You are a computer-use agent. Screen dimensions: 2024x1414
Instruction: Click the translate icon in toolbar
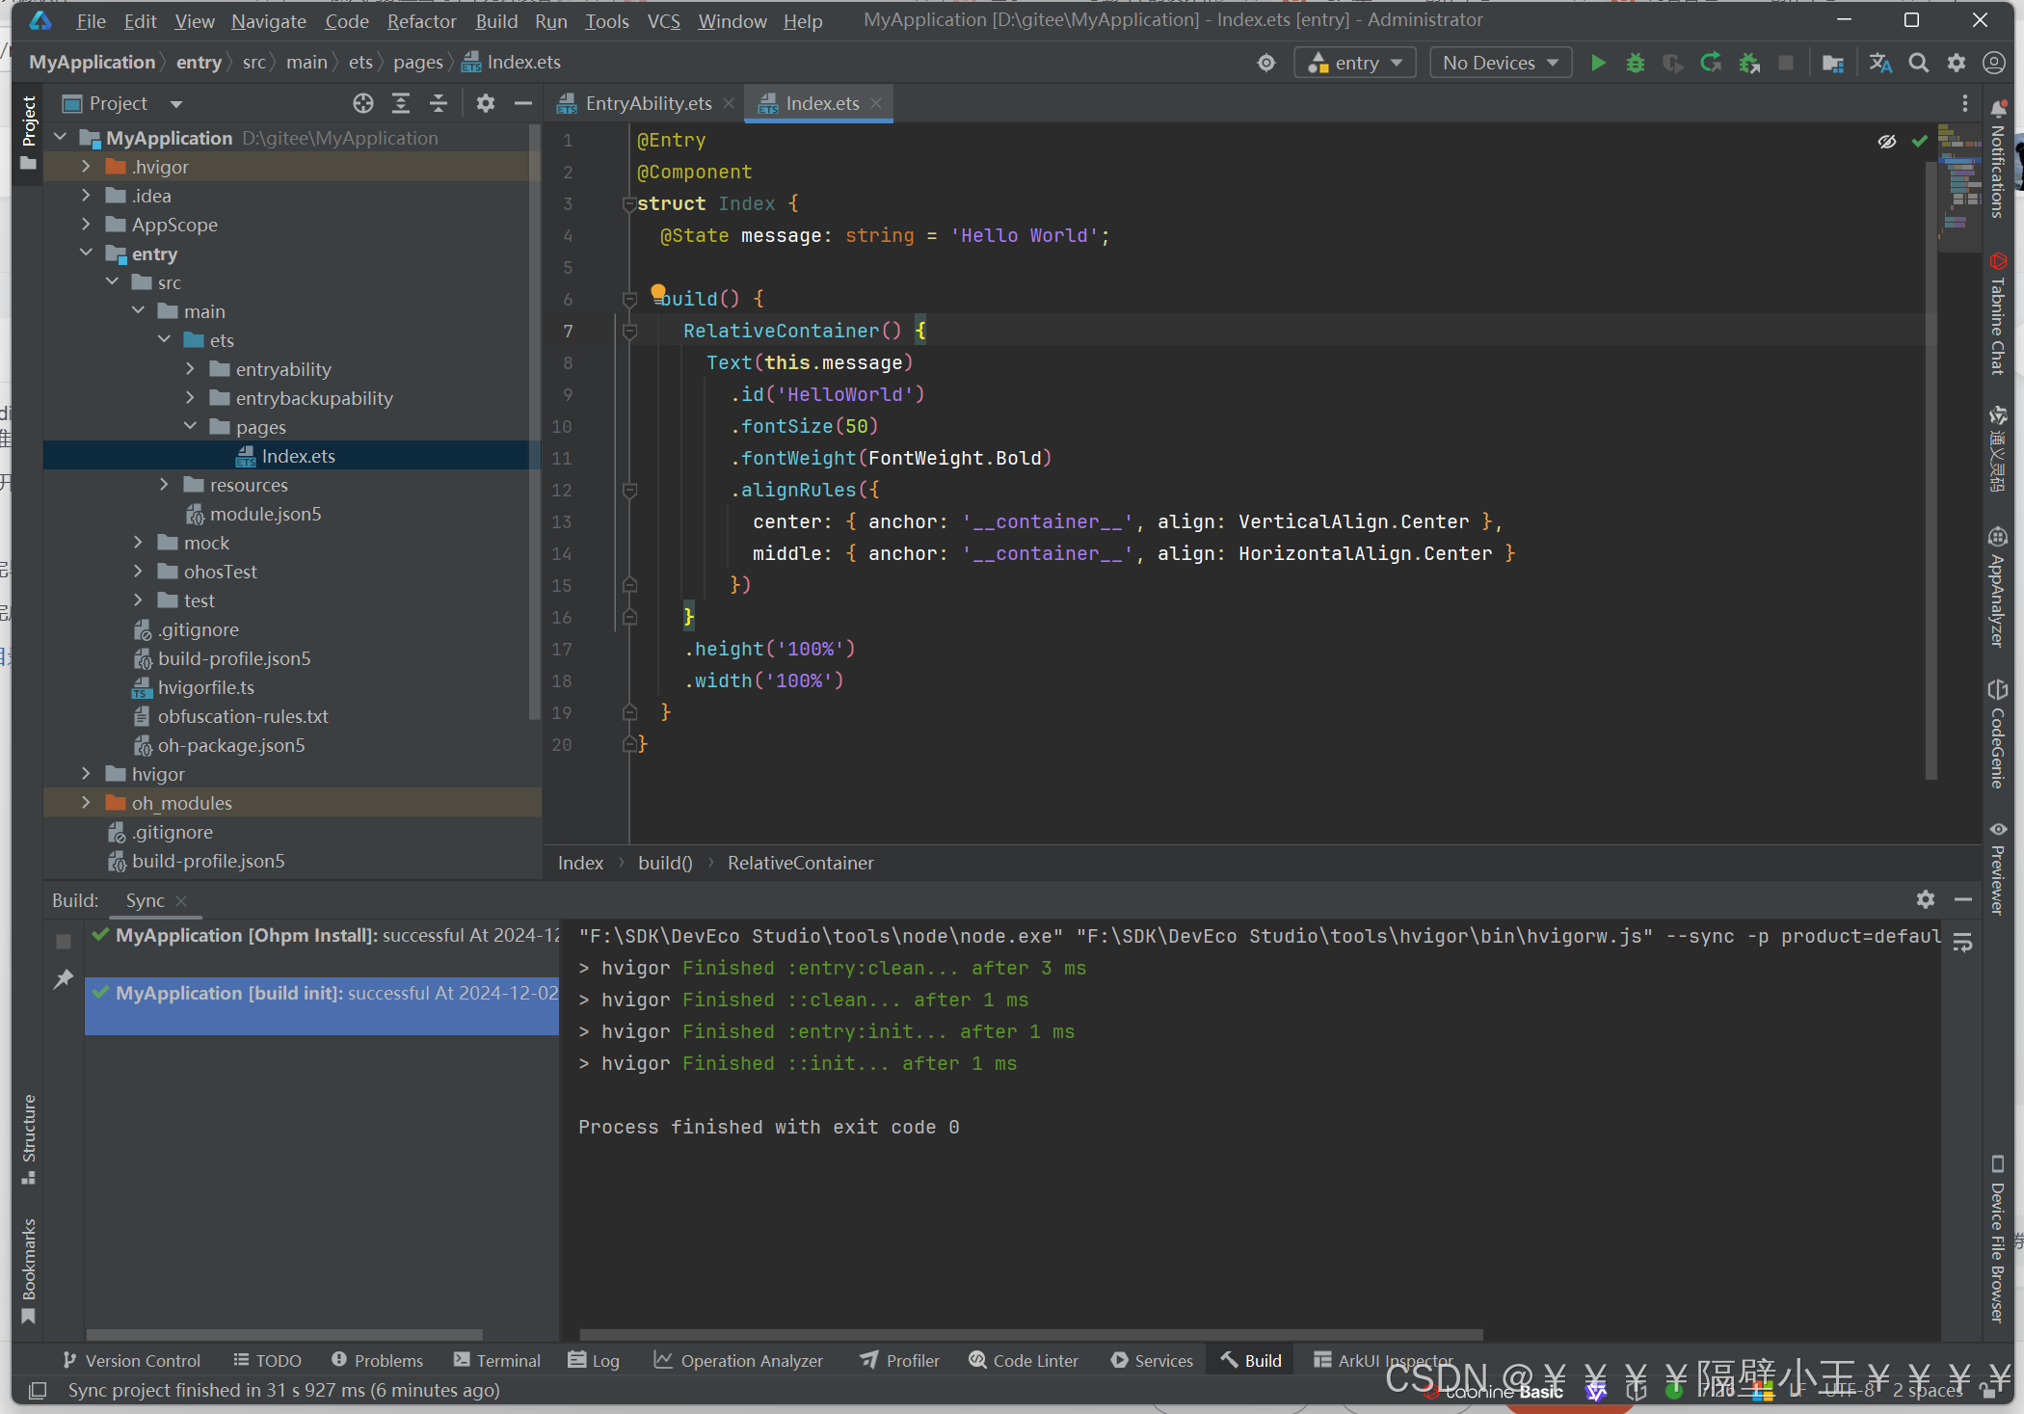pyautogui.click(x=1880, y=63)
